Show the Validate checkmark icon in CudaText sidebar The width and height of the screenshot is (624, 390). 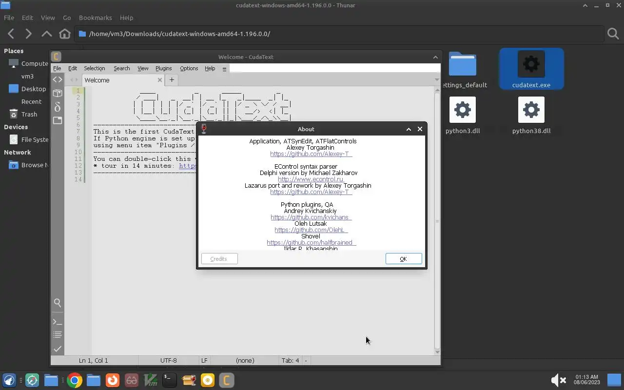click(58, 349)
